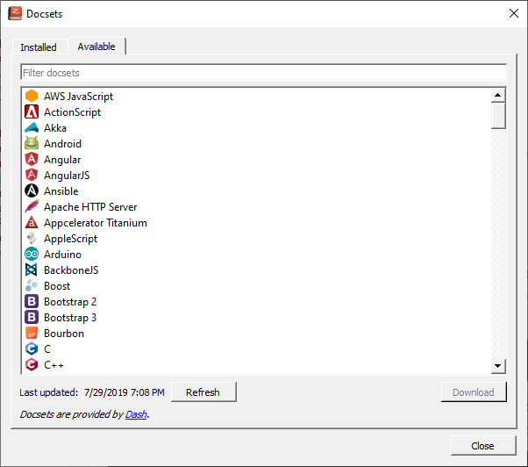Select the 'ActionScript' list entry
Viewport: 528px width, 467px height.
(72, 112)
